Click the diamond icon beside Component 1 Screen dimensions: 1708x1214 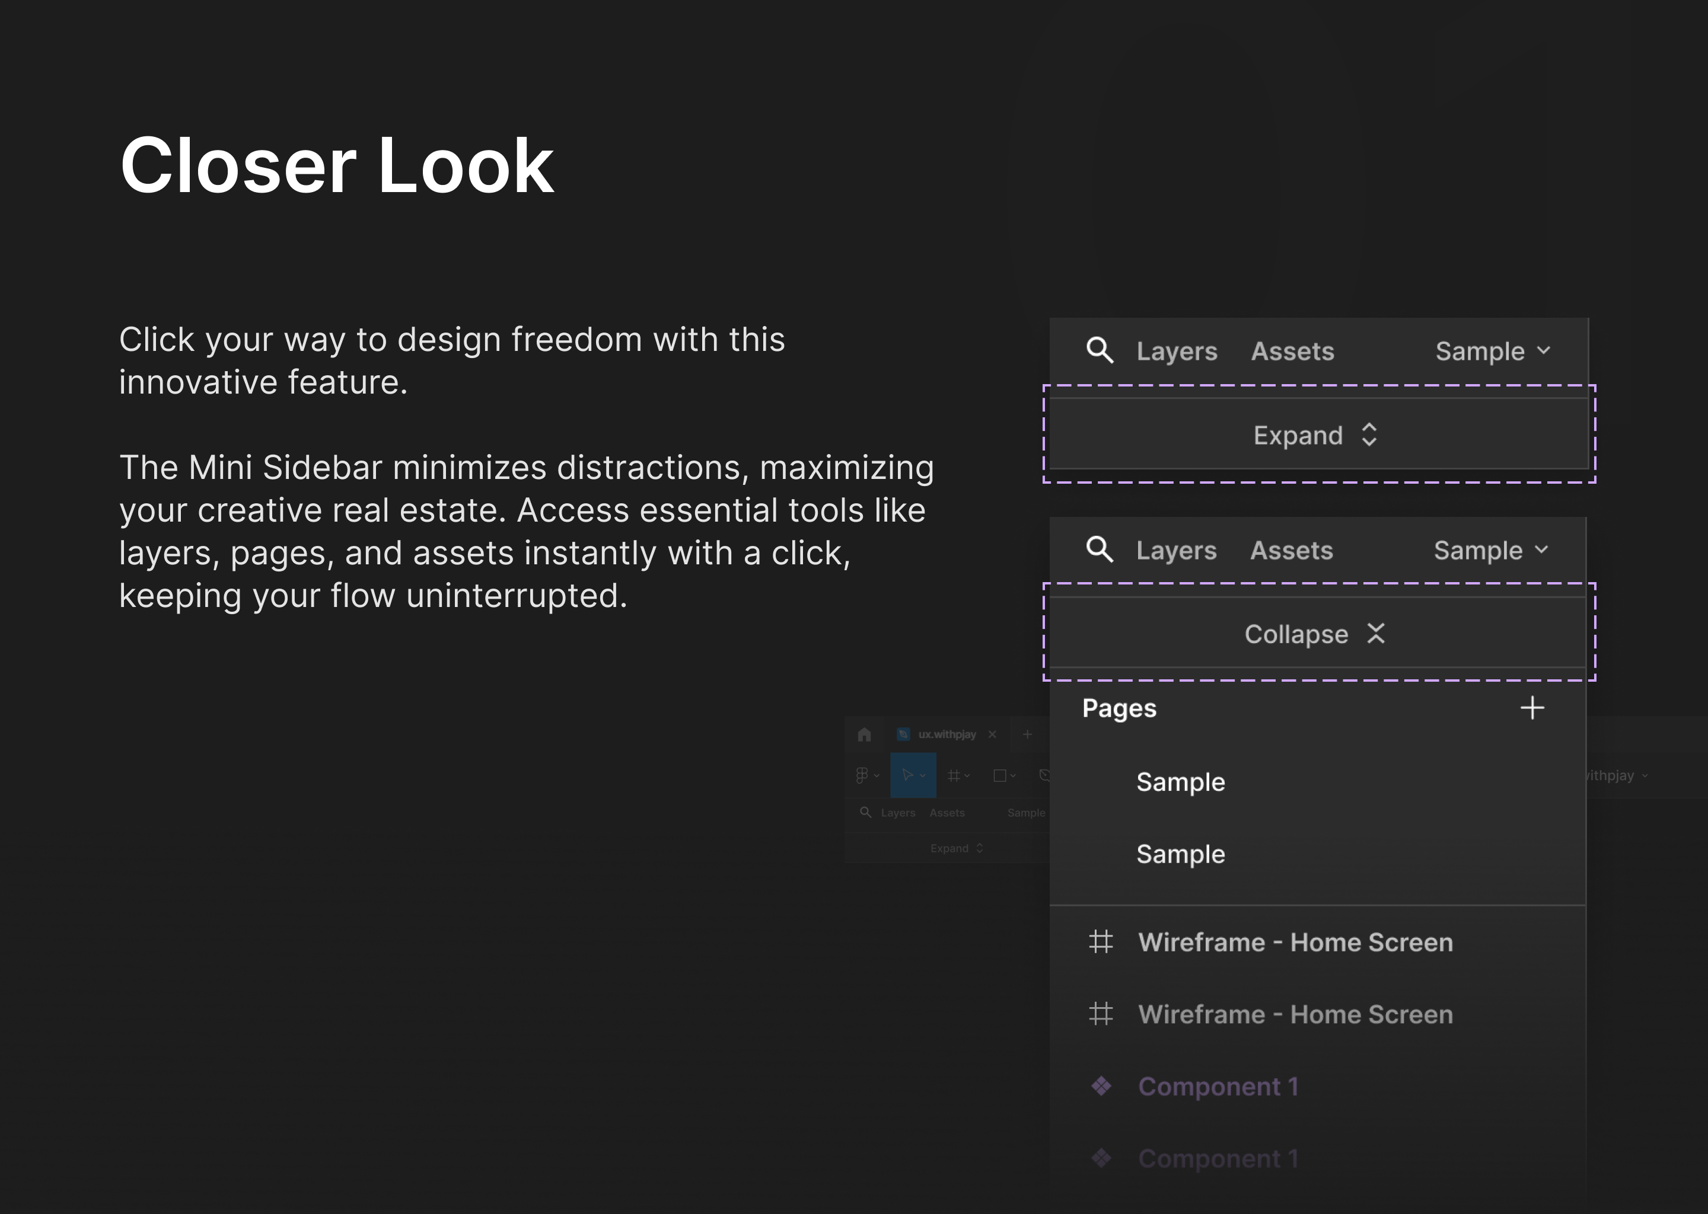click(x=1101, y=1086)
